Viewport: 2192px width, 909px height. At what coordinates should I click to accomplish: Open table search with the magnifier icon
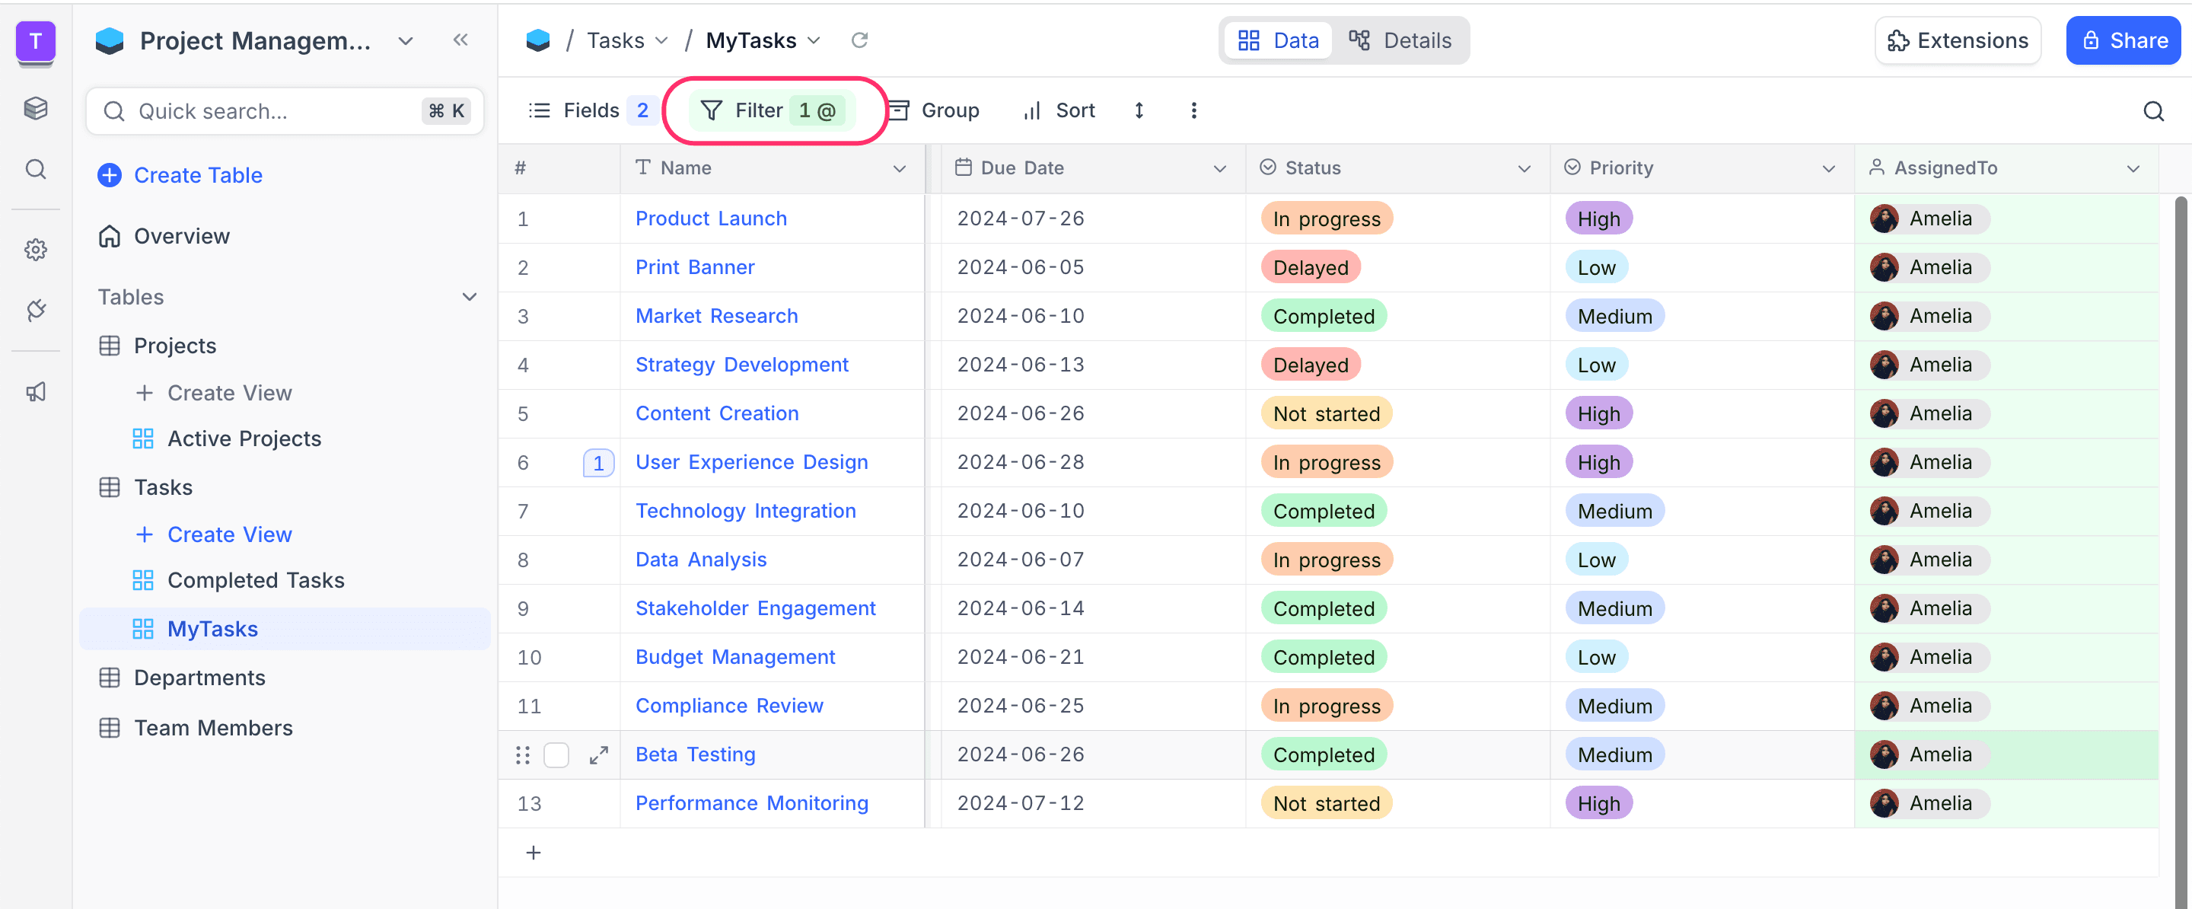[x=2154, y=110]
